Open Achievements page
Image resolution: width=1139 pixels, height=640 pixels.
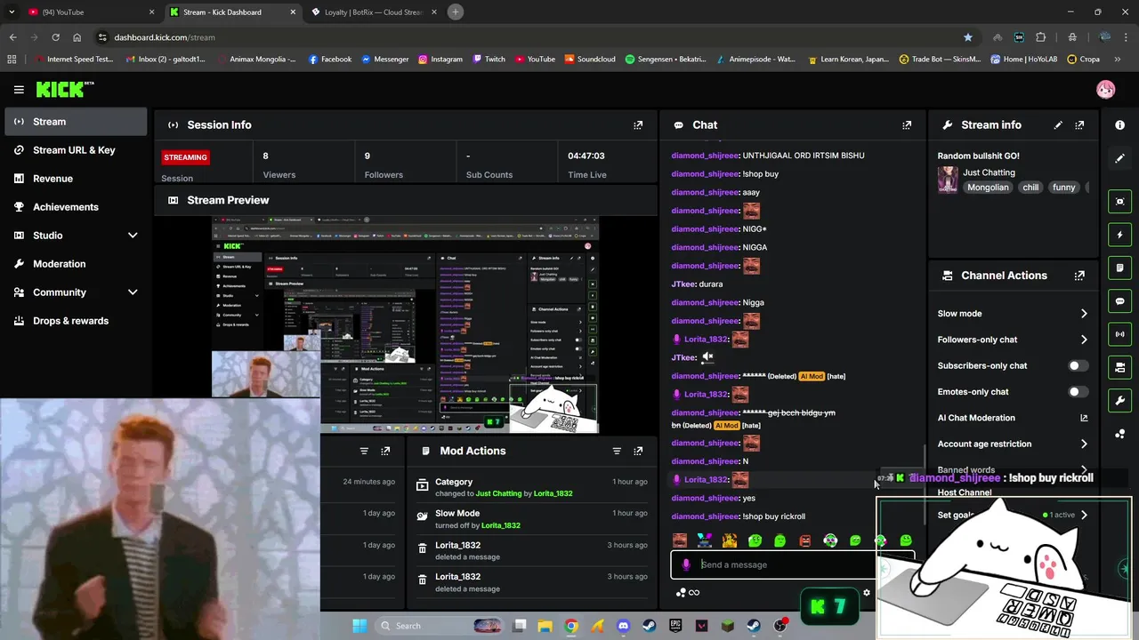[76, 207]
